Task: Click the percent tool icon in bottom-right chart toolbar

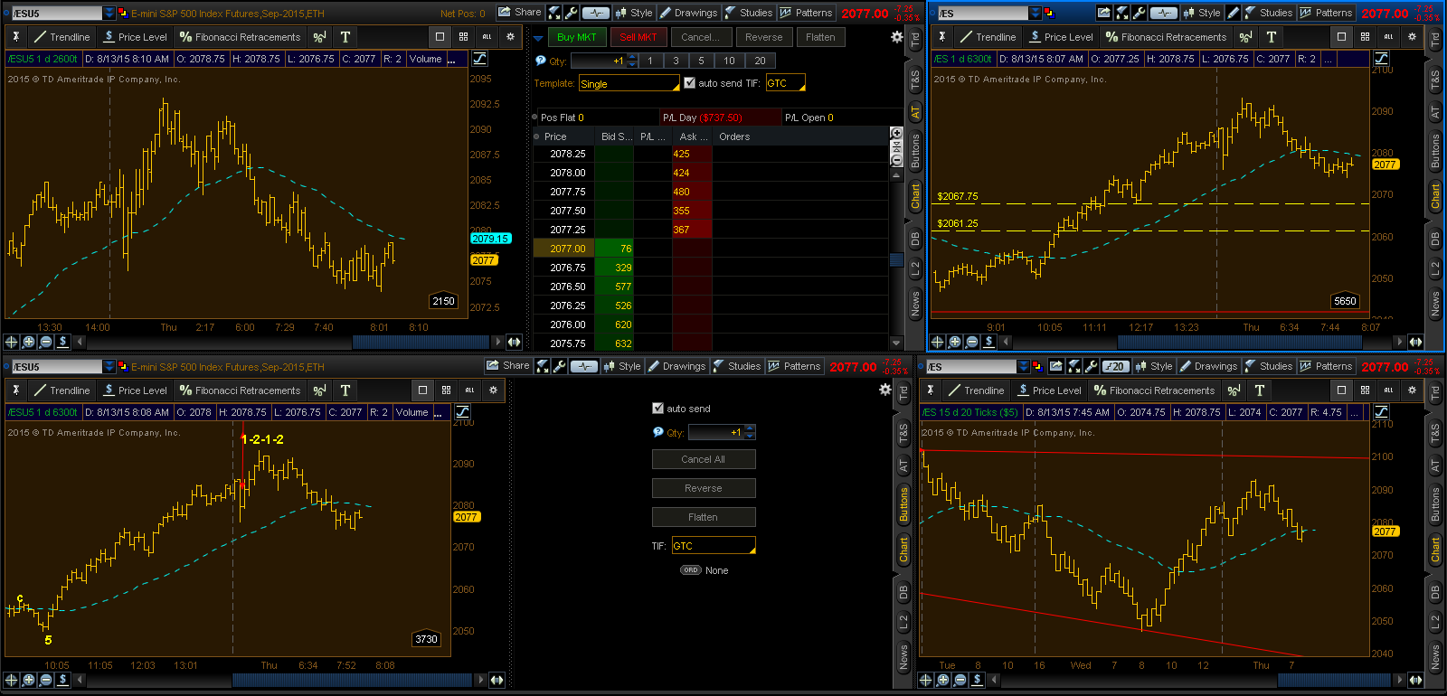Action: point(1234,390)
